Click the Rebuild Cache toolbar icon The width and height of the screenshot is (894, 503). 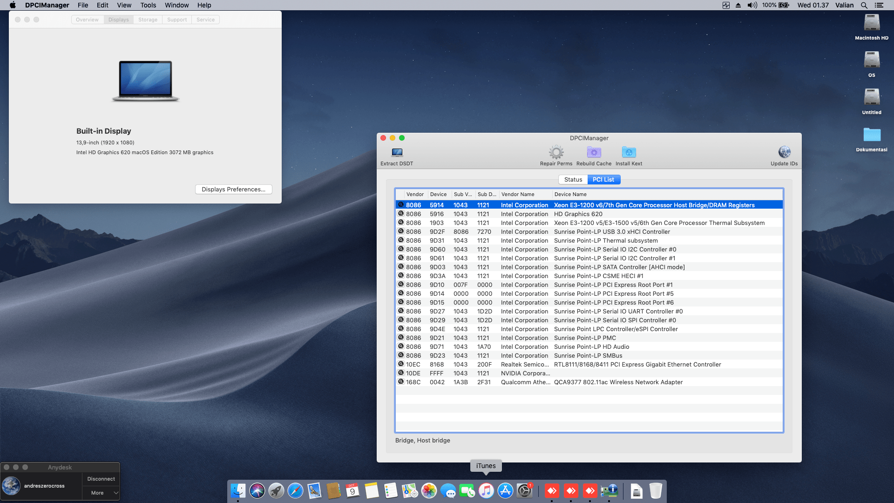pyautogui.click(x=594, y=152)
